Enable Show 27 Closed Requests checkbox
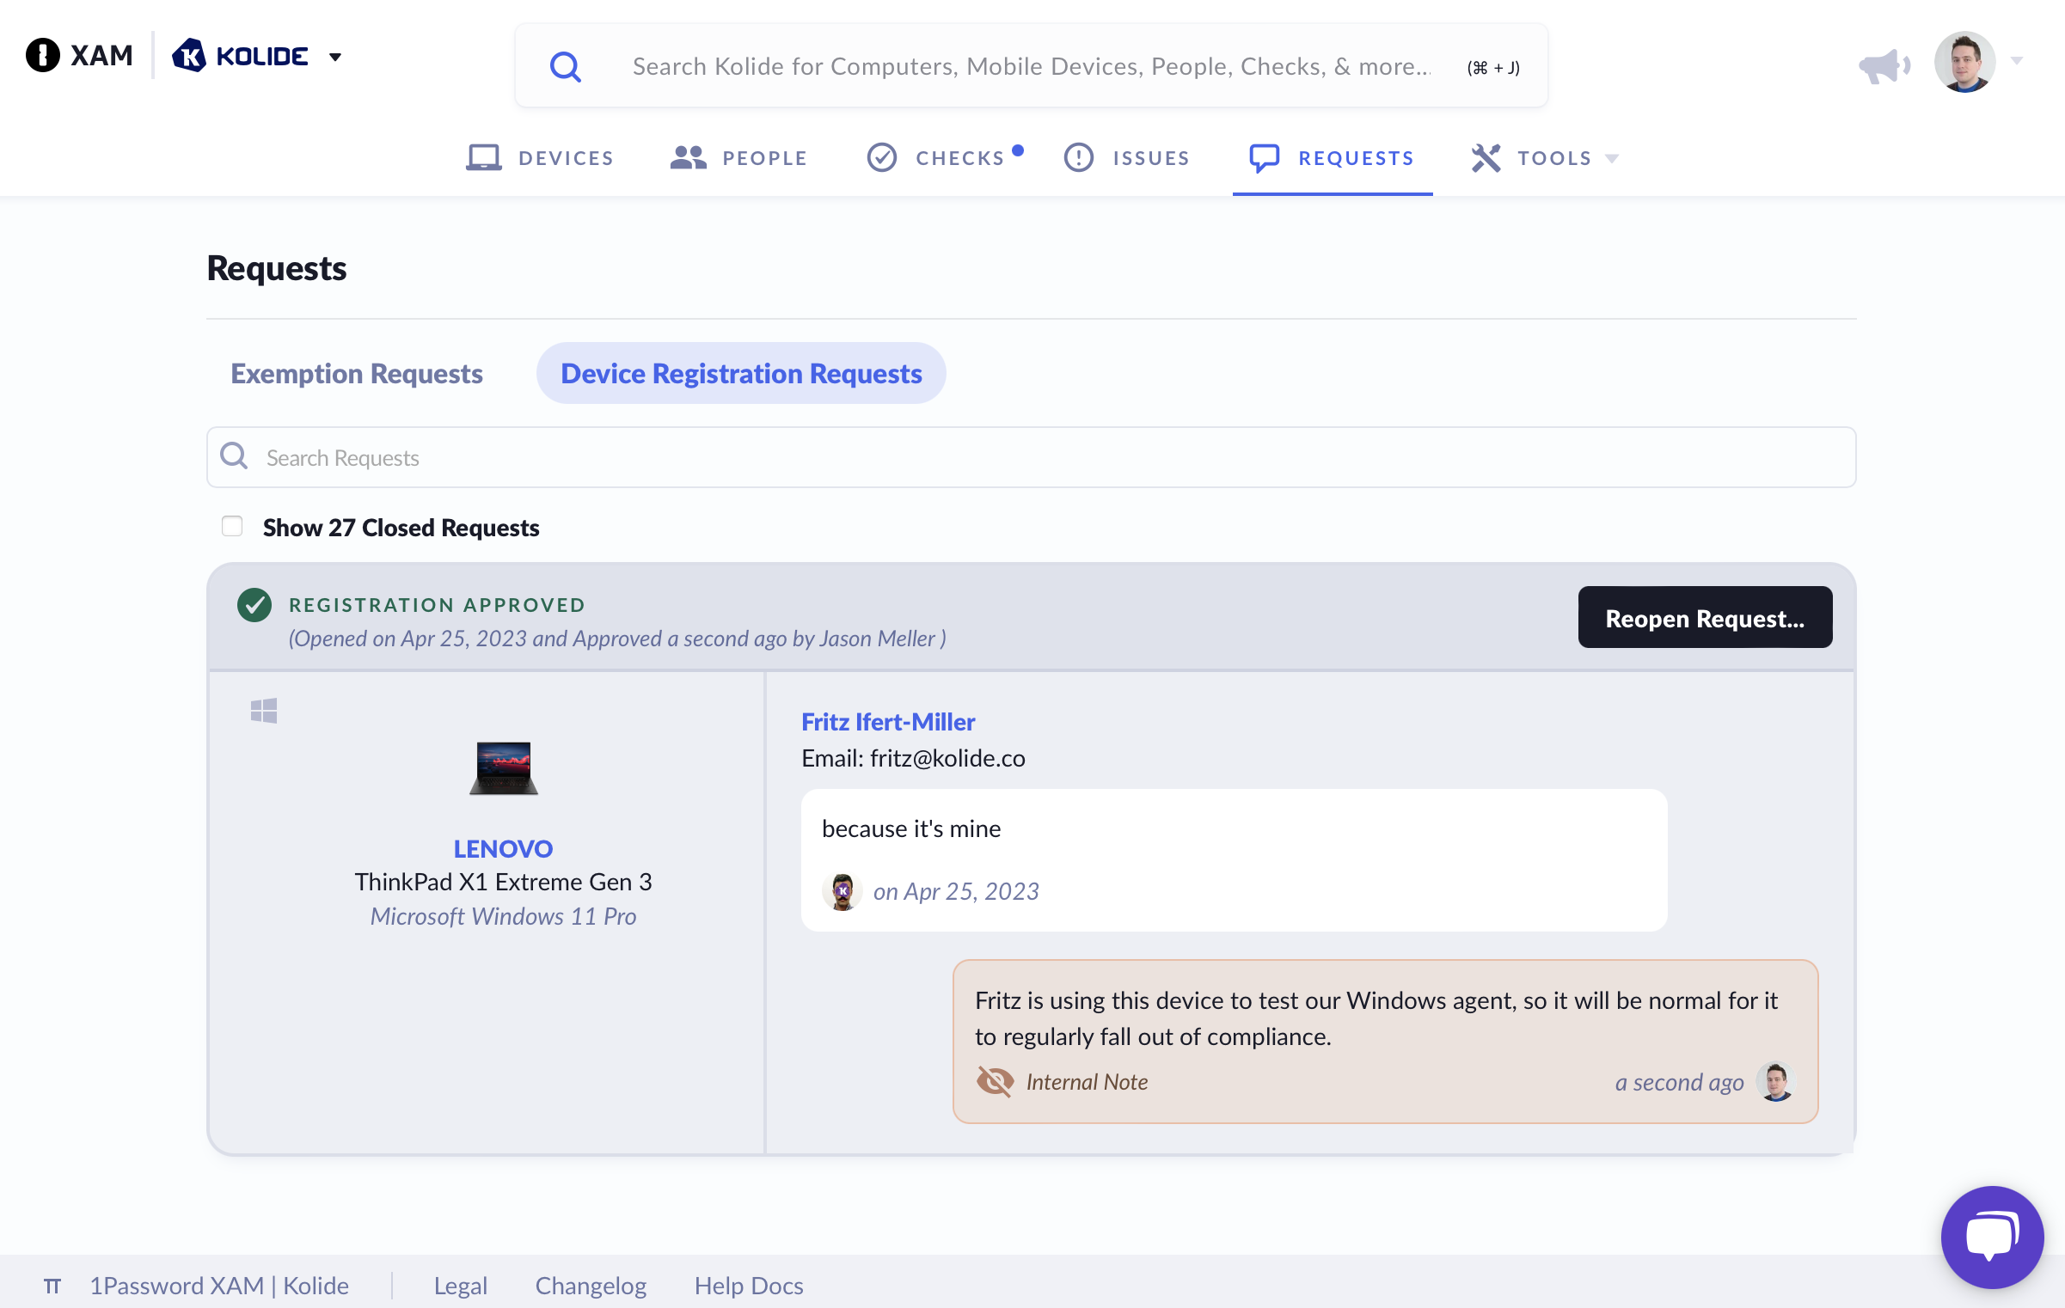This screenshot has height=1308, width=2065. pos(232,526)
